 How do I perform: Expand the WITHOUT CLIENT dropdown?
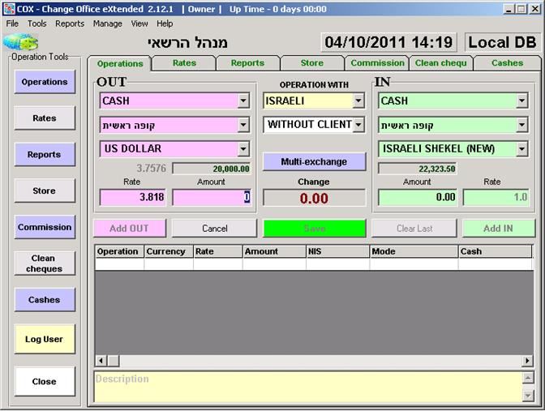[358, 125]
